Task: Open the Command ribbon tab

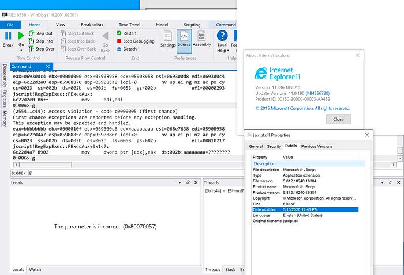Action: pos(226,25)
